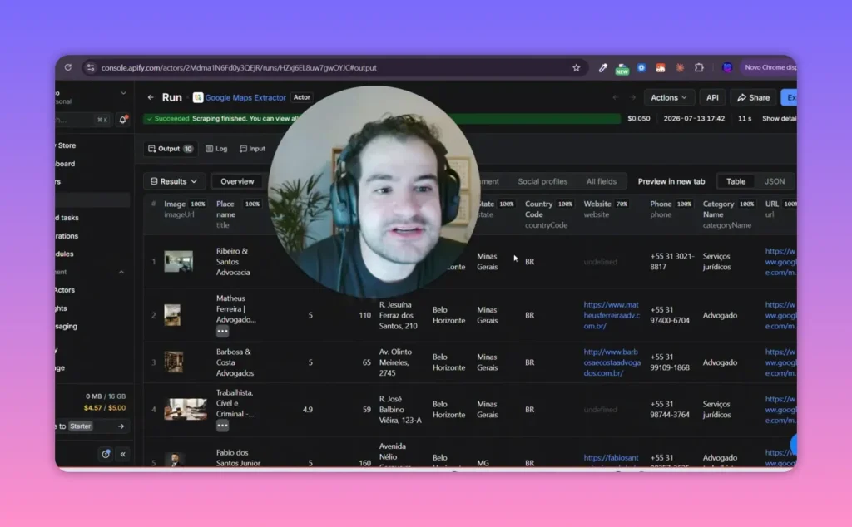Viewport: 852px width, 527px height.
Task: Select the Overview fields view
Action: tap(237, 181)
